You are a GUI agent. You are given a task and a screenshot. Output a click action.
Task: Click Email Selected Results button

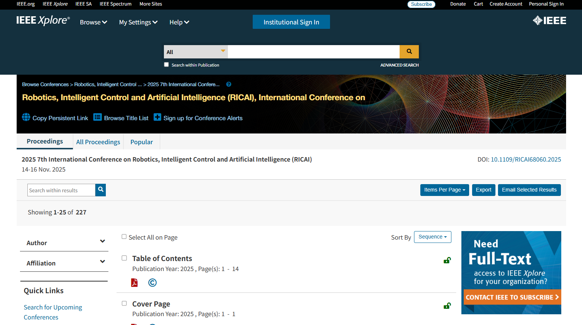click(529, 190)
